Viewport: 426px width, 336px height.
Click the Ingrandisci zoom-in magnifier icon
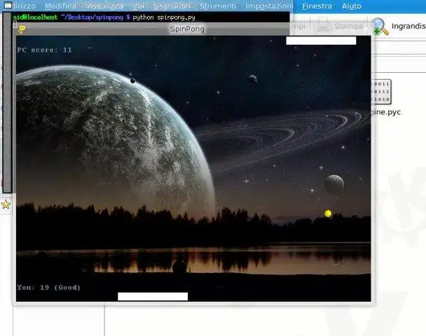(x=380, y=27)
